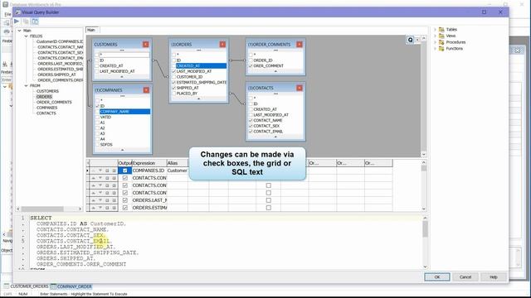Click the Procedures folder icon
The image size is (531, 298).
click(x=441, y=42)
